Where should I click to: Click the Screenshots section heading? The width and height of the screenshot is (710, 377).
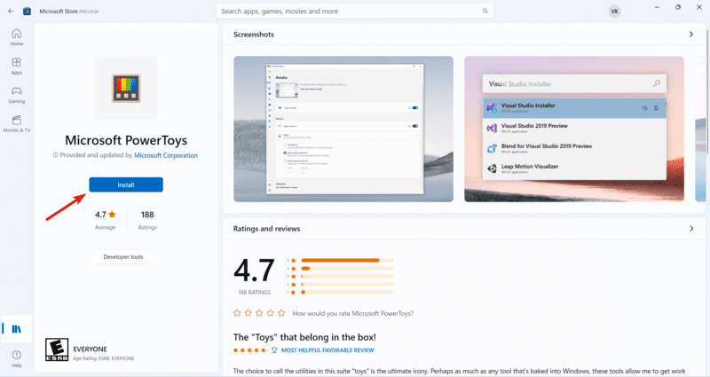tap(254, 35)
